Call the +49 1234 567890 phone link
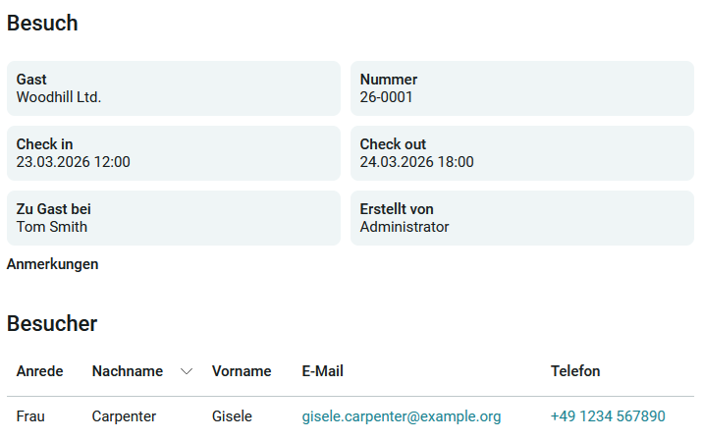The height and width of the screenshot is (441, 701). pyautogui.click(x=608, y=416)
